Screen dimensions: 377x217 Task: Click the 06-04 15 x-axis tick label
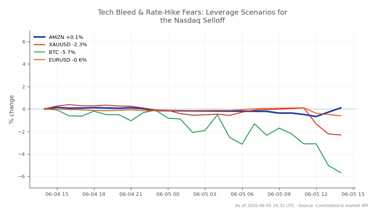point(57,194)
